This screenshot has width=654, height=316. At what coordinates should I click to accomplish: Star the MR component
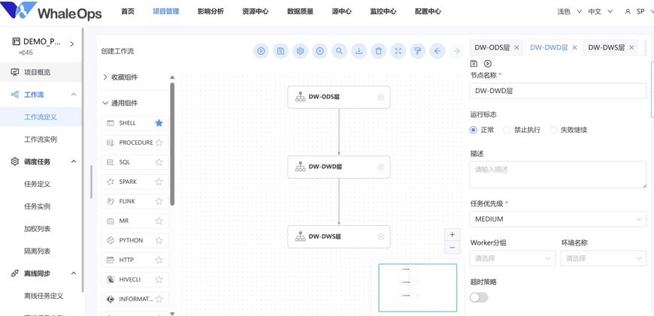click(x=159, y=221)
